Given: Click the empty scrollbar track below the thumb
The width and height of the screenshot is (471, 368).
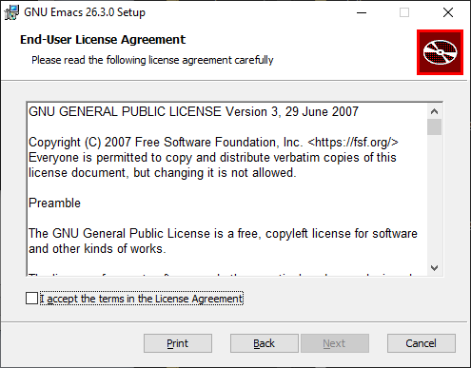Looking at the screenshot, I should pos(434,198).
